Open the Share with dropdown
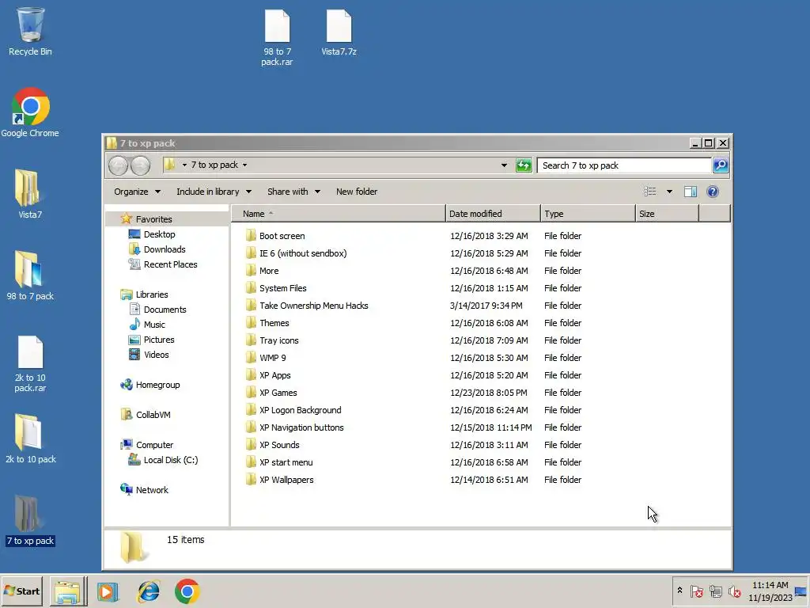Screen dimensions: 810x608 click(293, 192)
